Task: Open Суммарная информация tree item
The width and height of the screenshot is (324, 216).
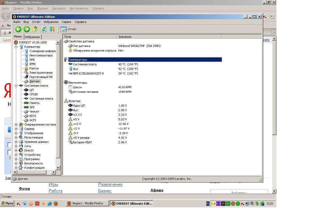Action: [x=42, y=51]
